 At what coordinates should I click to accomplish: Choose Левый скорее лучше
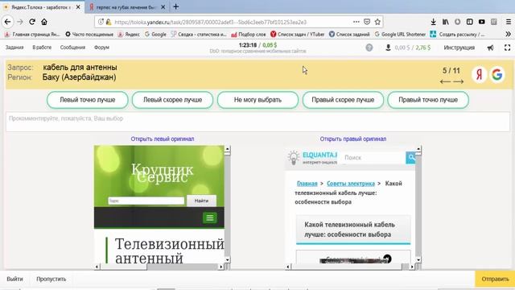(x=172, y=100)
